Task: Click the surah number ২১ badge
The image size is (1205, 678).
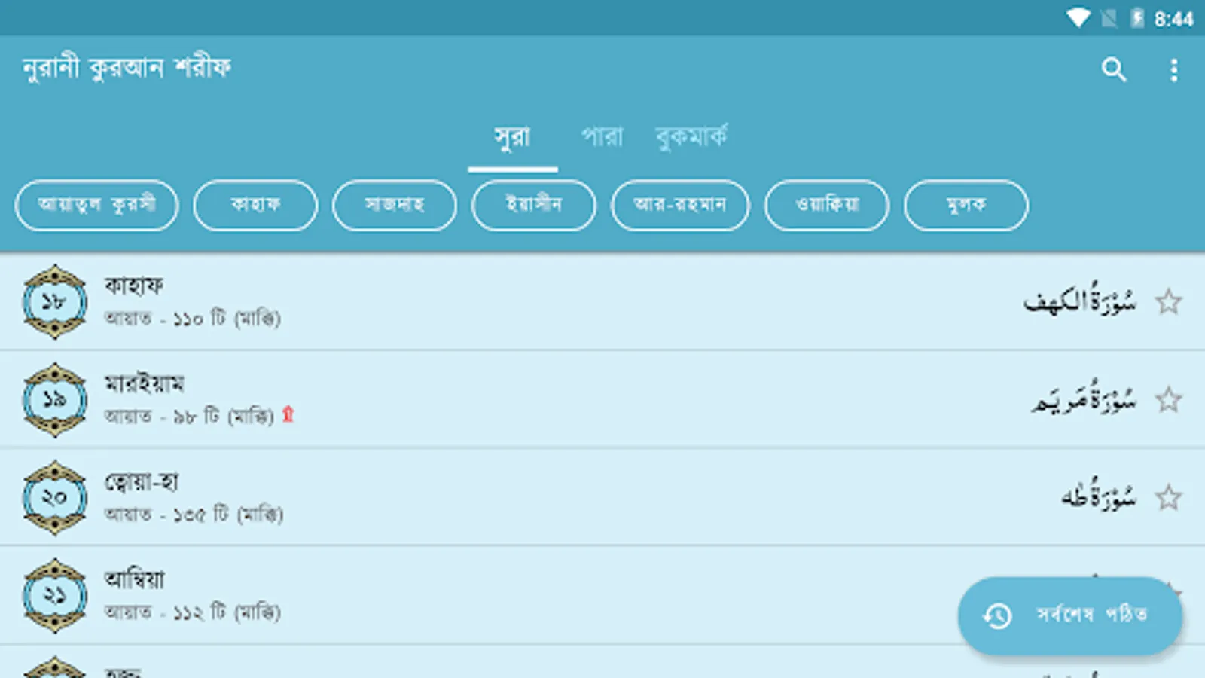Action: 54,595
